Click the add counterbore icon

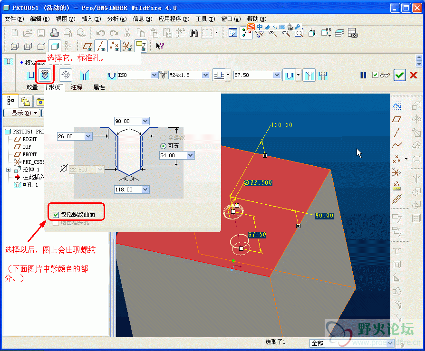(323, 75)
